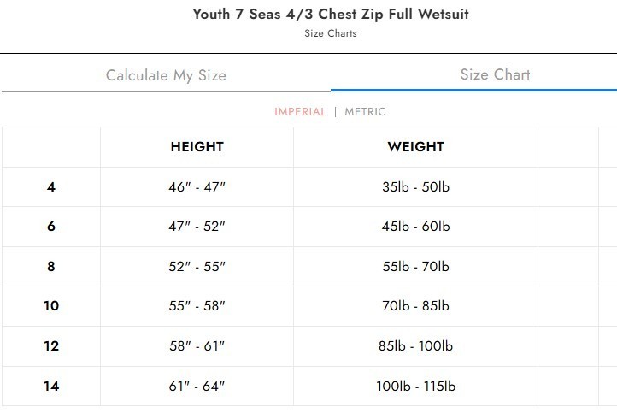The height and width of the screenshot is (419, 617).
Task: Select the size 4 row label
Action: coord(51,186)
